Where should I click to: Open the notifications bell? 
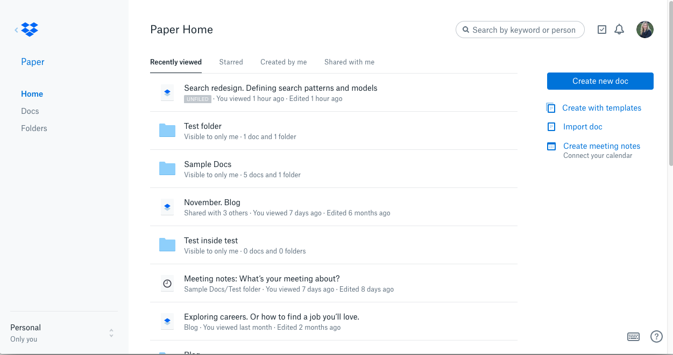coord(619,30)
